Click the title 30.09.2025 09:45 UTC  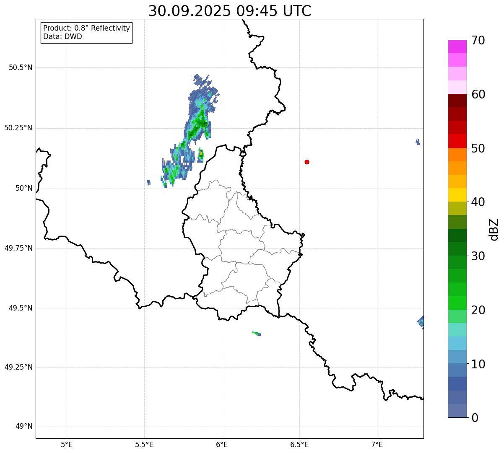tap(230, 11)
